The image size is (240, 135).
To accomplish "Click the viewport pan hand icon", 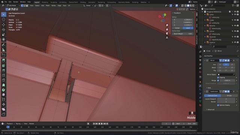I will pyautogui.click(x=167, y=29).
